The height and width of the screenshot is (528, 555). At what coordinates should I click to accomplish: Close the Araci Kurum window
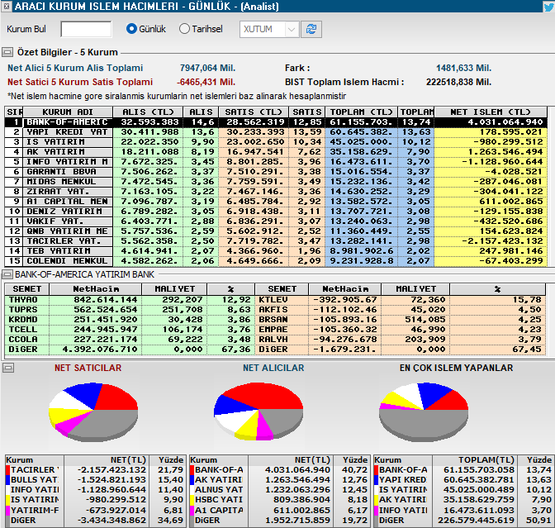(7, 6)
